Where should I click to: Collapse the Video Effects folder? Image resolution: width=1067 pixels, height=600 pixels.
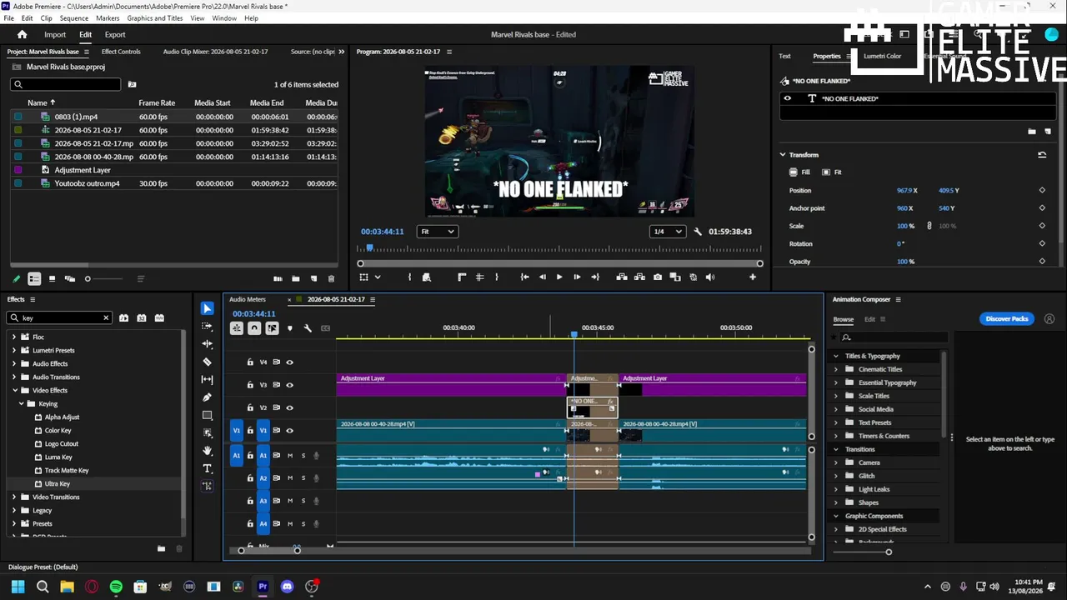click(14, 391)
